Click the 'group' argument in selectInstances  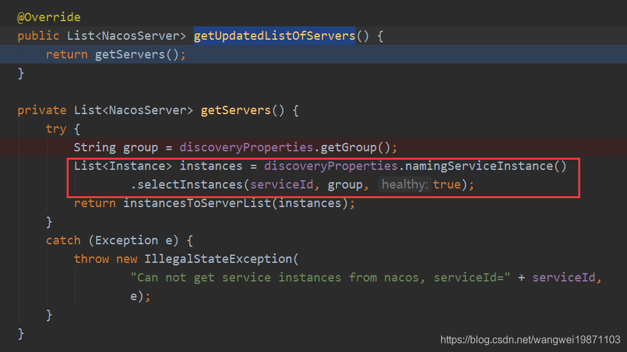(345, 185)
